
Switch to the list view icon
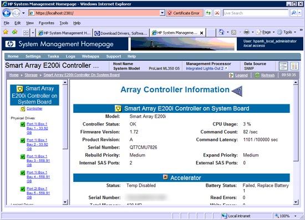tap(283, 66)
